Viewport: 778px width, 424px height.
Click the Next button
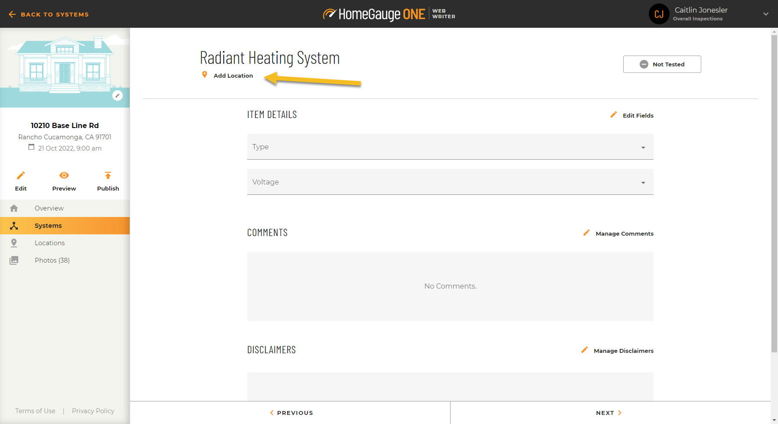pos(608,413)
